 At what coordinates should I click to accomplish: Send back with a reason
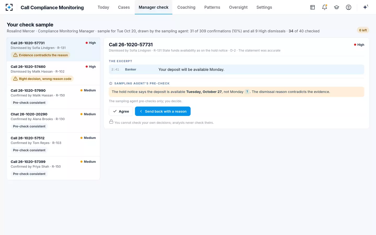163,111
